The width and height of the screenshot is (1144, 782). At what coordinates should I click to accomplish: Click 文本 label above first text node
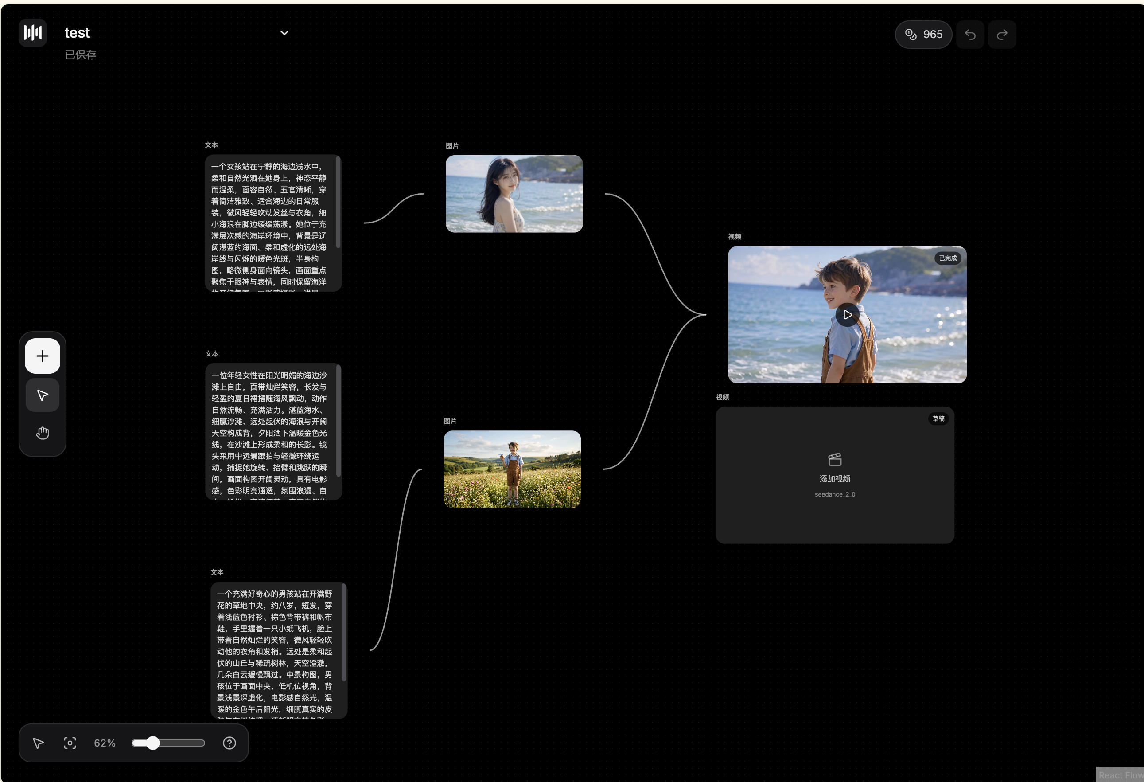coord(211,145)
